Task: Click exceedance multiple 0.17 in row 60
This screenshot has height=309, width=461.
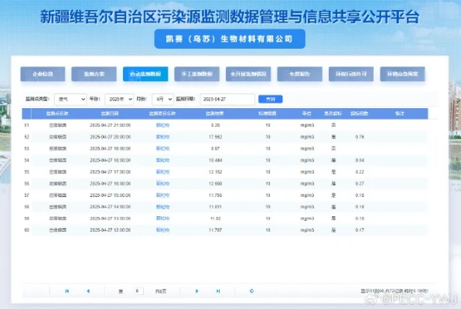Action: (x=360, y=230)
